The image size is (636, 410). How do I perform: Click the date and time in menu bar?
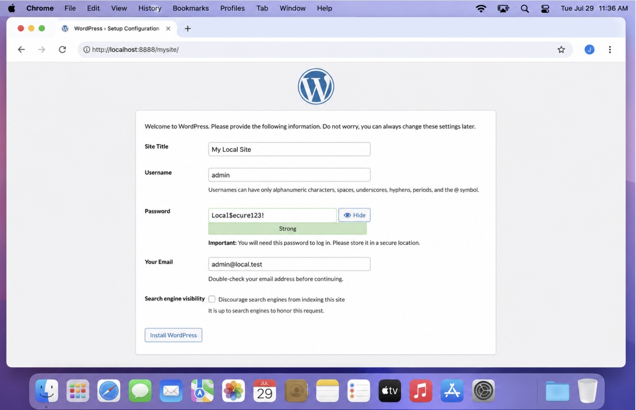tap(594, 8)
